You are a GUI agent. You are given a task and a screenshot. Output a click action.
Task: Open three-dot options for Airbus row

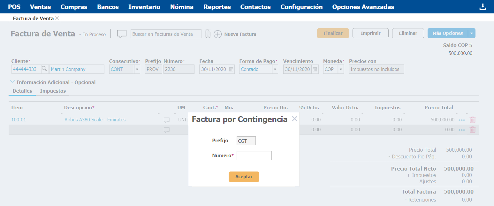tap(461, 120)
